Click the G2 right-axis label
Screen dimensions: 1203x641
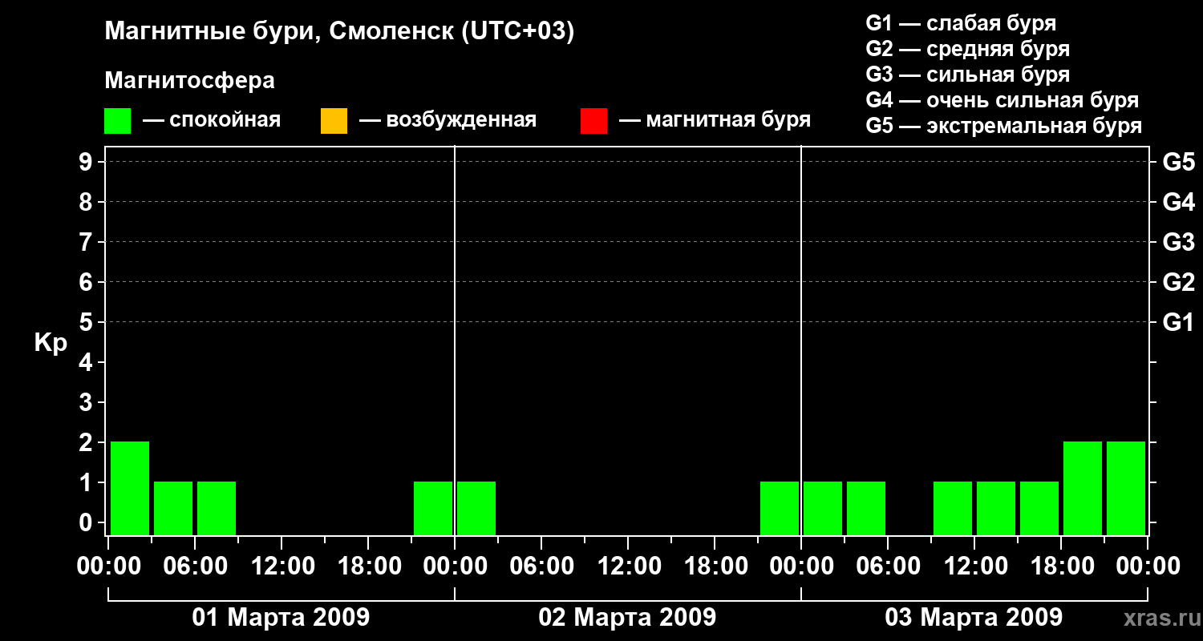(x=1179, y=282)
